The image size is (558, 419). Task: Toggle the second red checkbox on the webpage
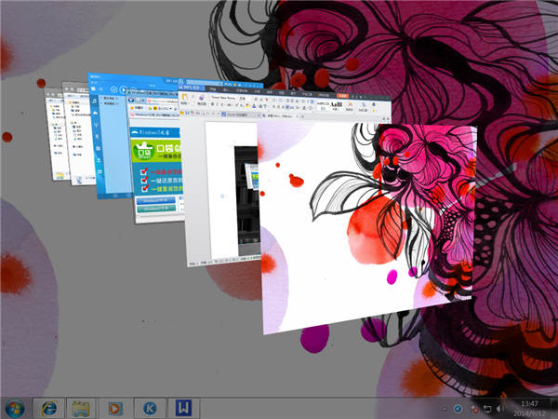tap(144, 181)
